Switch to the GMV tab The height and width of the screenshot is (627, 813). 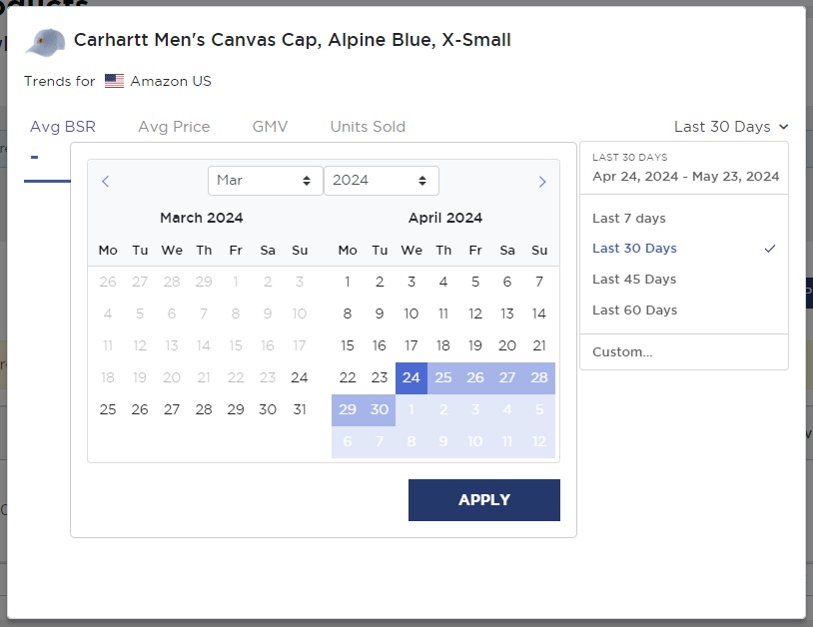pos(269,127)
